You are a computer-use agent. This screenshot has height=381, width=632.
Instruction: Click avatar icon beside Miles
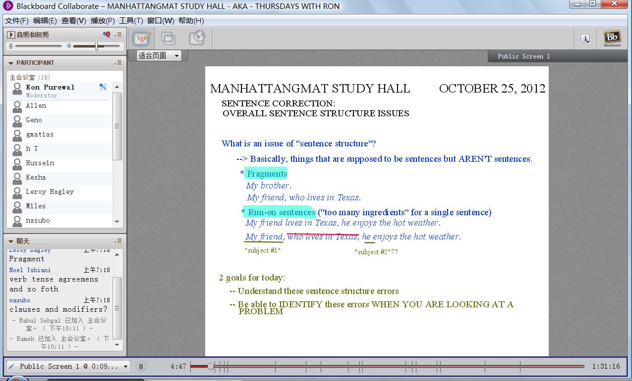(17, 207)
